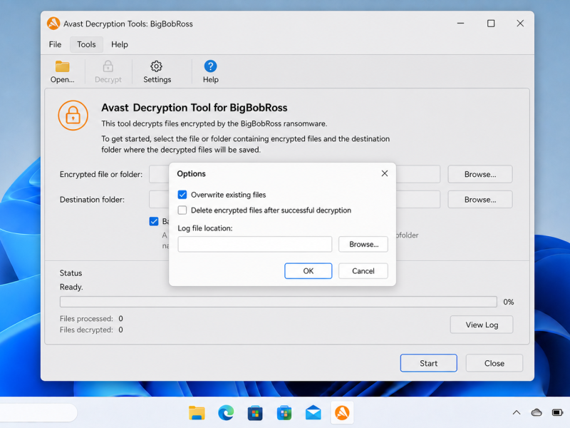This screenshot has width=570, height=428.
Task: Enable Delete encrypted files after successful decryption
Action: pyautogui.click(x=182, y=210)
